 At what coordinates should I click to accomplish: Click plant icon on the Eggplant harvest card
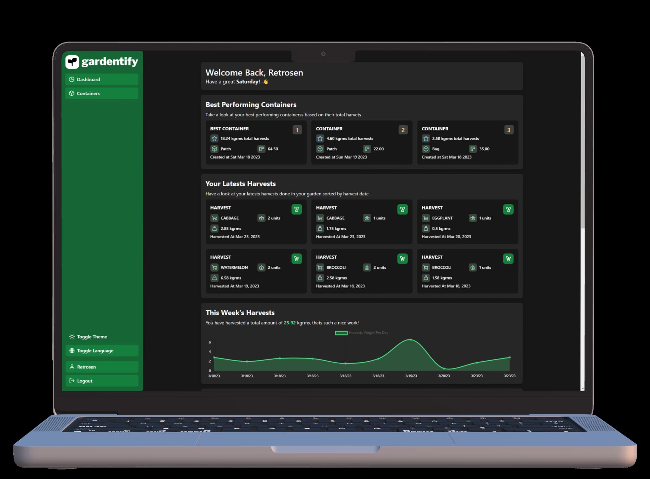click(508, 209)
